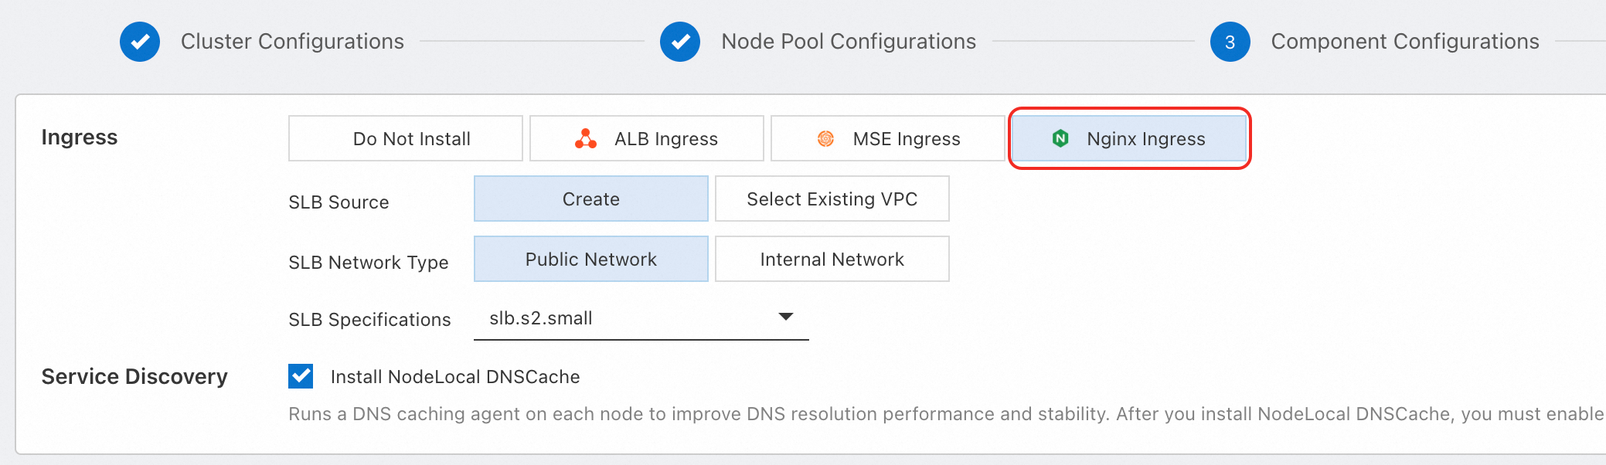Viewport: 1606px width, 465px height.
Task: Click Node Pool Configurations checkmark icon
Action: tap(680, 42)
